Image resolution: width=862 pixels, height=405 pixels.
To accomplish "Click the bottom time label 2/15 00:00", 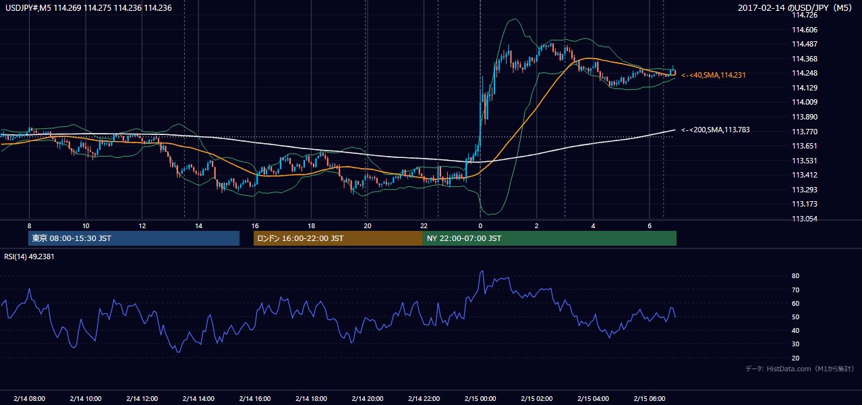I will click(x=480, y=398).
